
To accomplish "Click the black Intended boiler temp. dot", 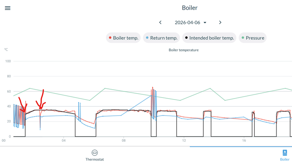I will [x=186, y=38].
